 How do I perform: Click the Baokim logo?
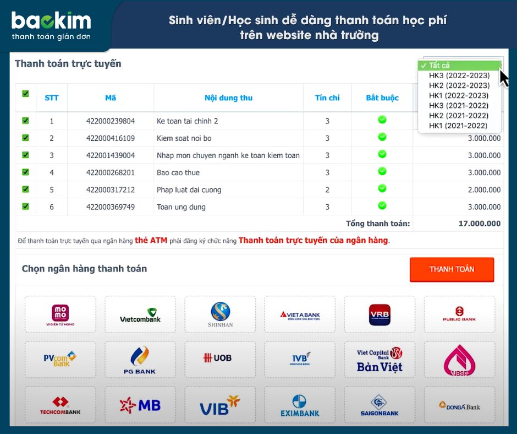coord(51,26)
